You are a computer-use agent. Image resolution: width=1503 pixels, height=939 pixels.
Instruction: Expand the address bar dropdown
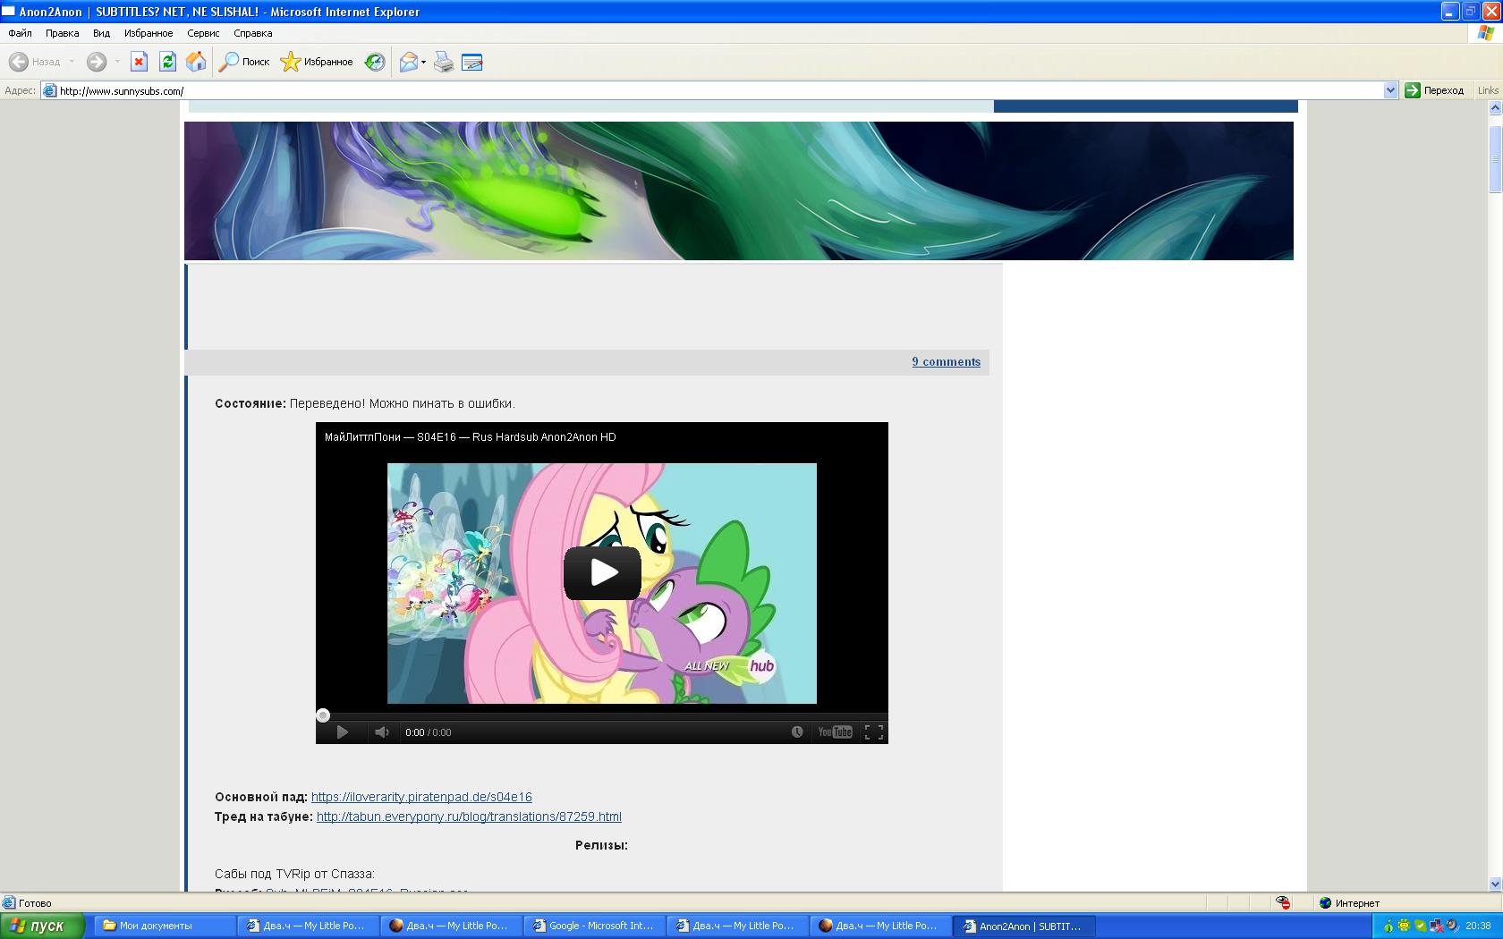pyautogui.click(x=1390, y=90)
